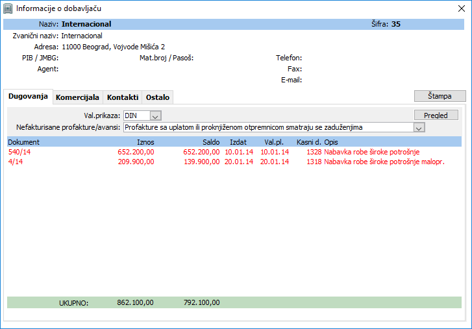Click the 10.01.14 Izdat date
This screenshot has height=329, width=472.
pos(239,152)
